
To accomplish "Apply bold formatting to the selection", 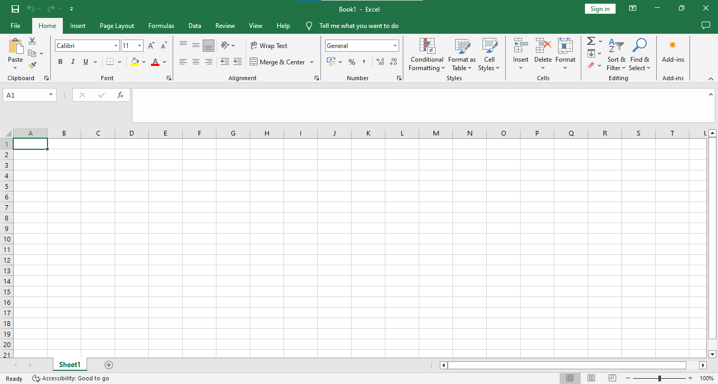I will [x=60, y=62].
